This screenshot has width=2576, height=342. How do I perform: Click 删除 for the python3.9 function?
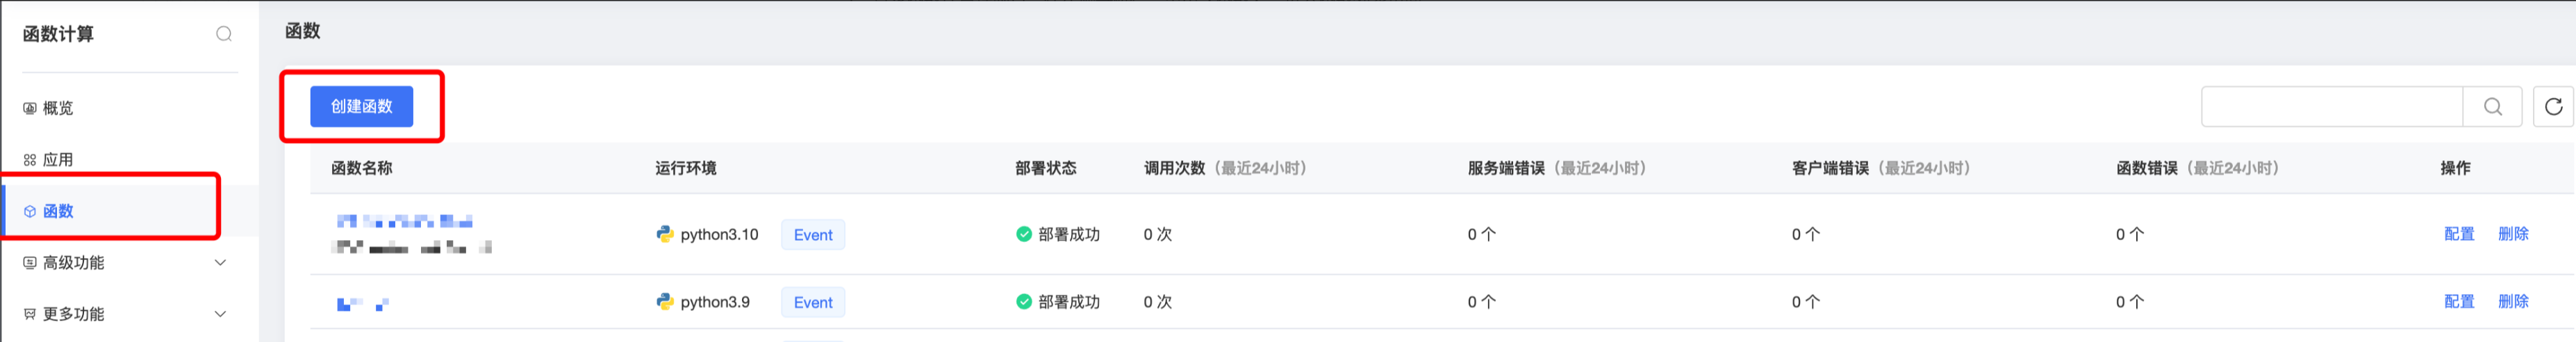click(x=2512, y=302)
